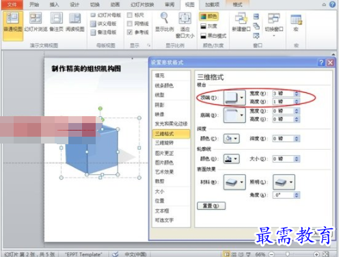
Task: Select Fill (填充) in dialog list
Action: pyautogui.click(x=171, y=75)
